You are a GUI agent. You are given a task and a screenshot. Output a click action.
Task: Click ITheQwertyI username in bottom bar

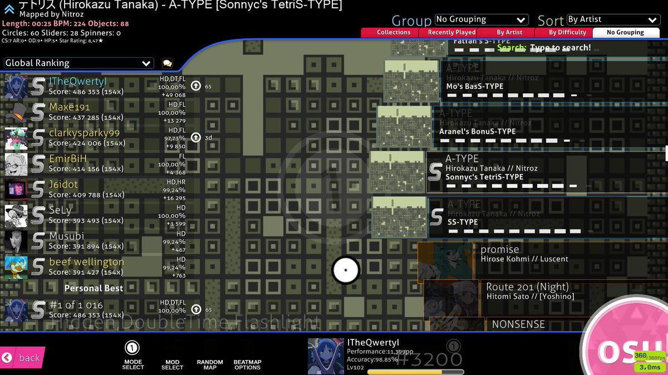[373, 343]
